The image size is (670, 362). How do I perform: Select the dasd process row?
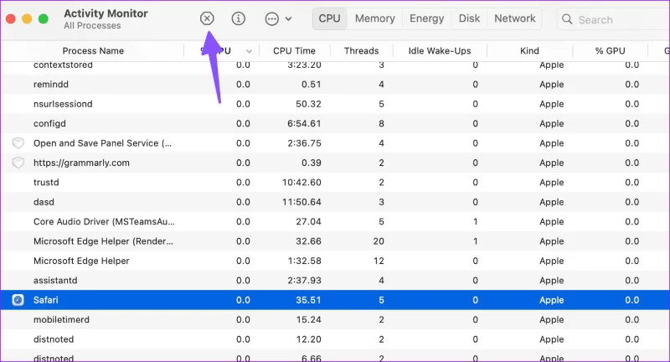point(335,202)
